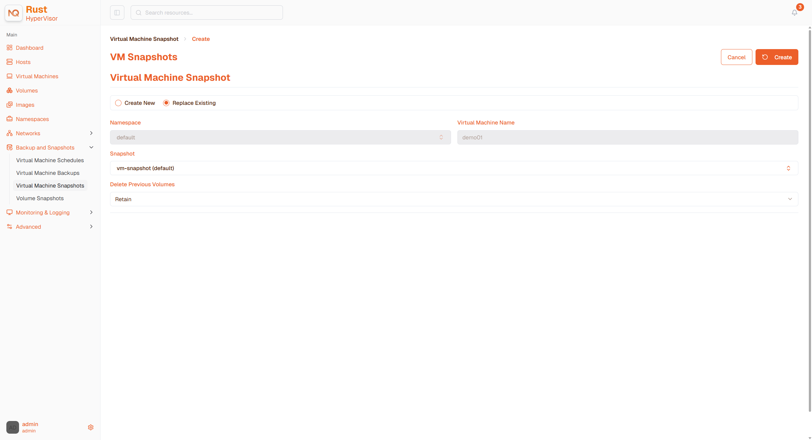Select the Create New radio option
Screen dimensions: 812x440
coord(118,103)
